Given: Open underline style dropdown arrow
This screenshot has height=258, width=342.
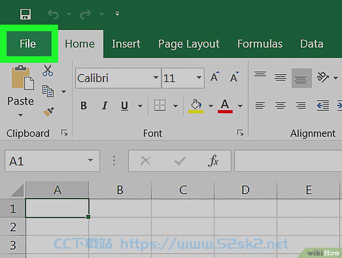Looking at the screenshot, I should [140, 106].
